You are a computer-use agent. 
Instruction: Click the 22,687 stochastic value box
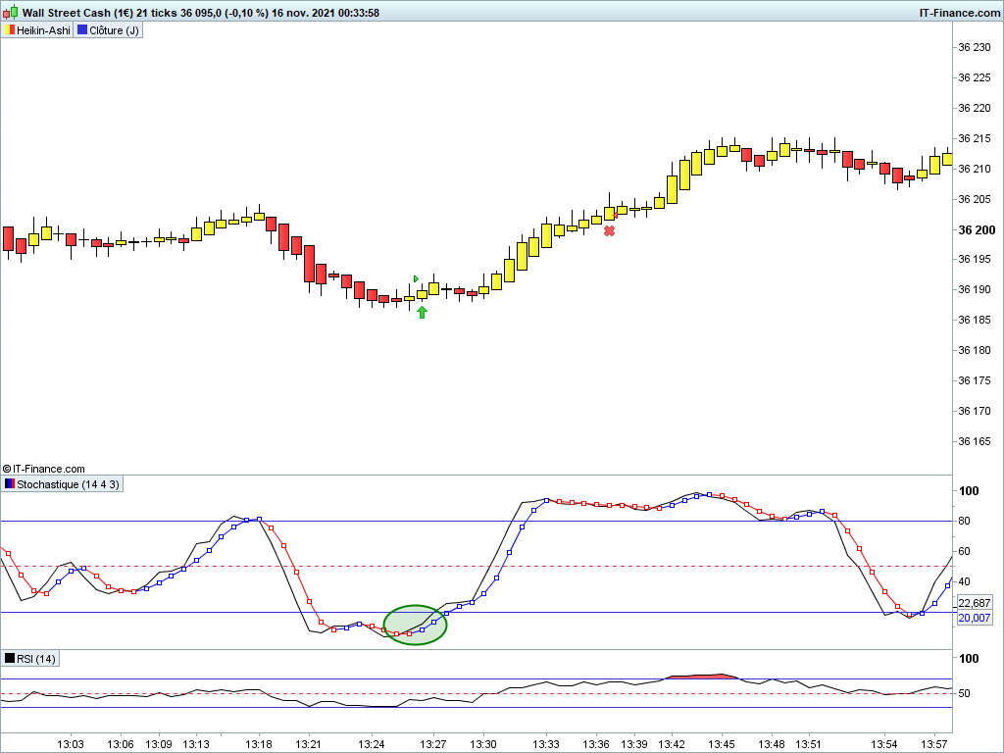pyautogui.click(x=974, y=603)
